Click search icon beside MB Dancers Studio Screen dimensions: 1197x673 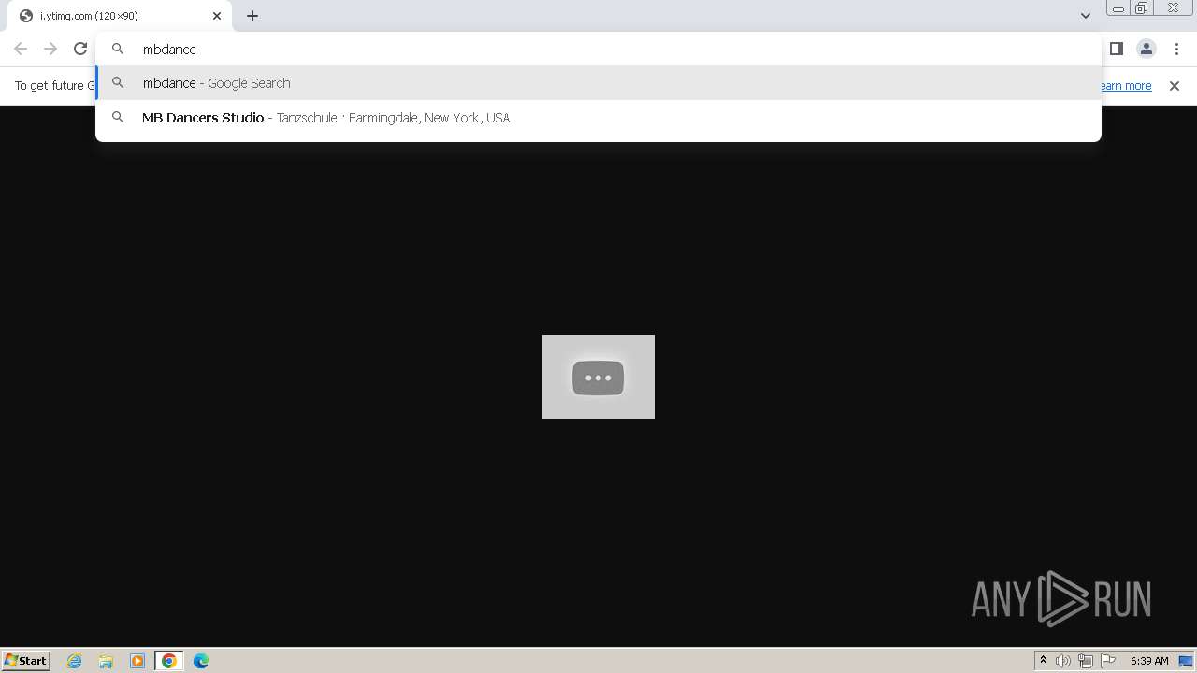click(x=118, y=117)
